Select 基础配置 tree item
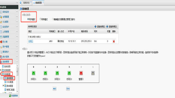The height and width of the screenshot is (98, 175). tap(10, 78)
